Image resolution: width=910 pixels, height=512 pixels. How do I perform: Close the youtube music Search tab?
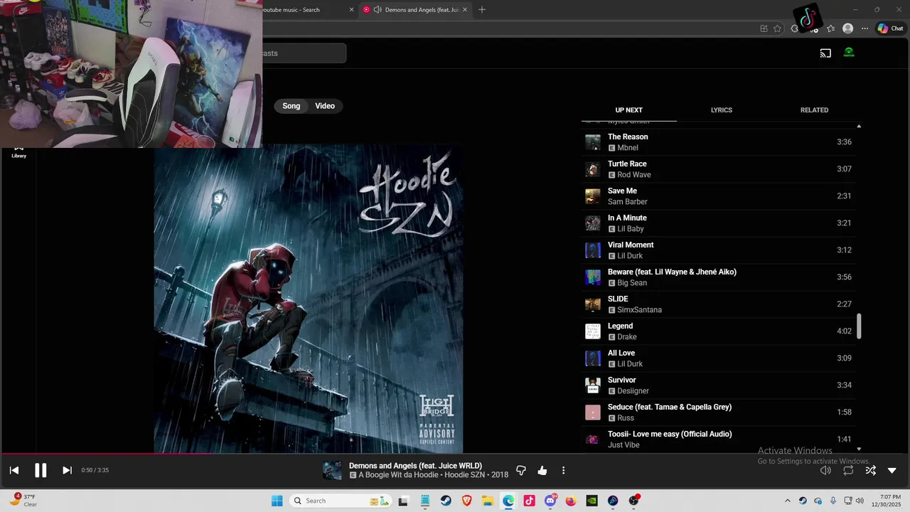point(352,9)
